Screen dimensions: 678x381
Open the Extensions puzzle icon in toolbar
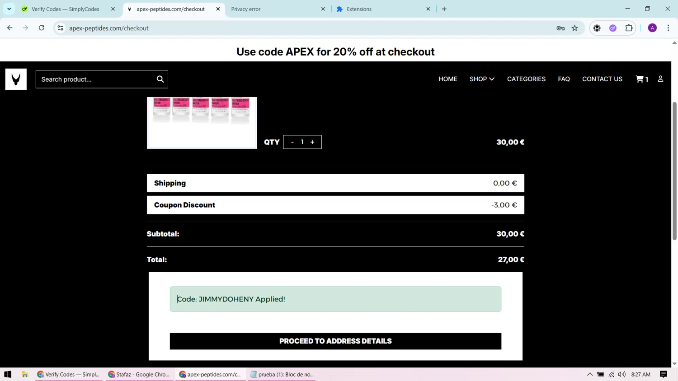tap(629, 28)
